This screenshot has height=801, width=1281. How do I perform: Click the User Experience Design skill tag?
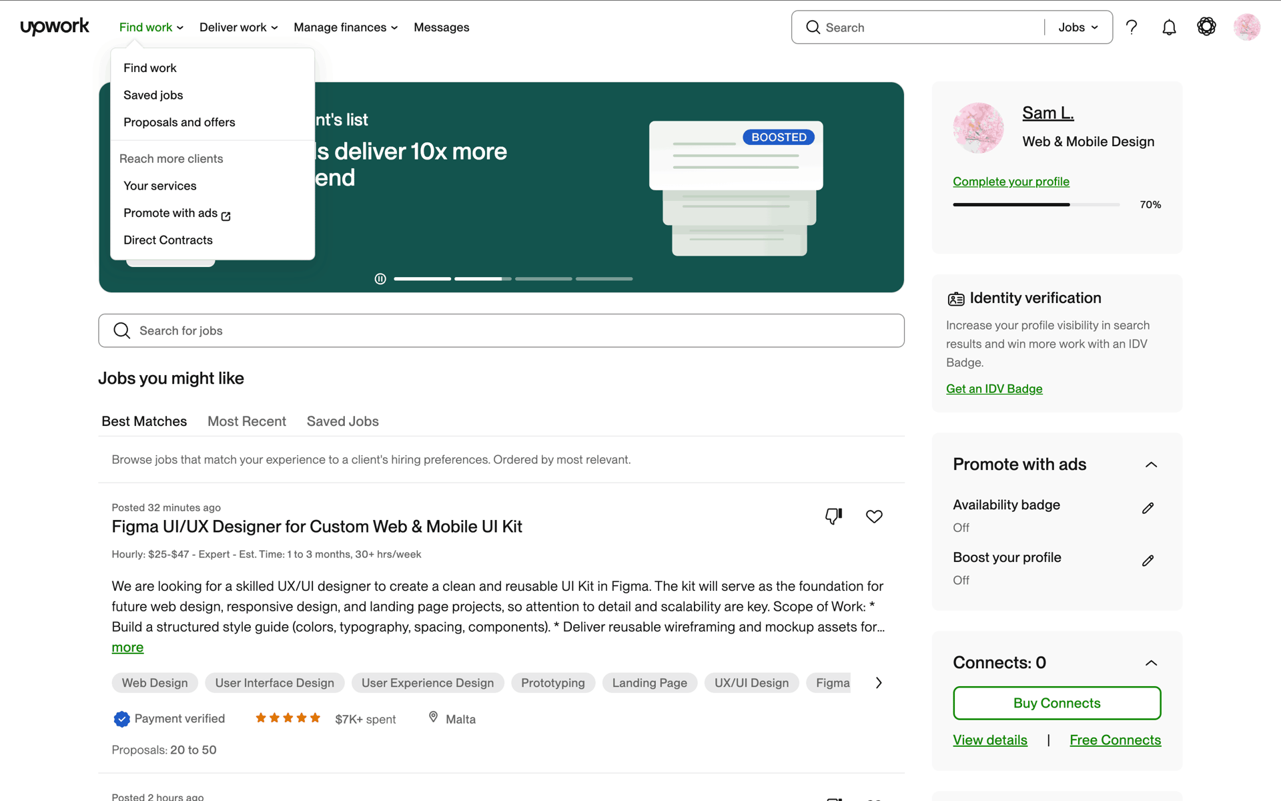[428, 683]
